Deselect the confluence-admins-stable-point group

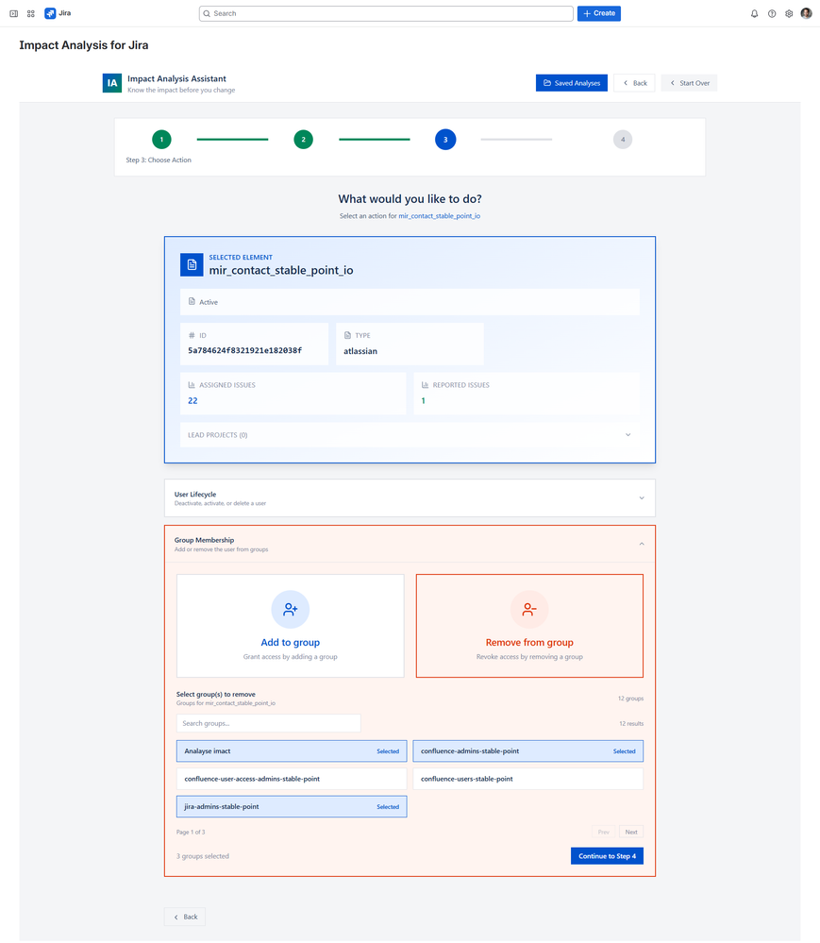pyautogui.click(x=528, y=751)
